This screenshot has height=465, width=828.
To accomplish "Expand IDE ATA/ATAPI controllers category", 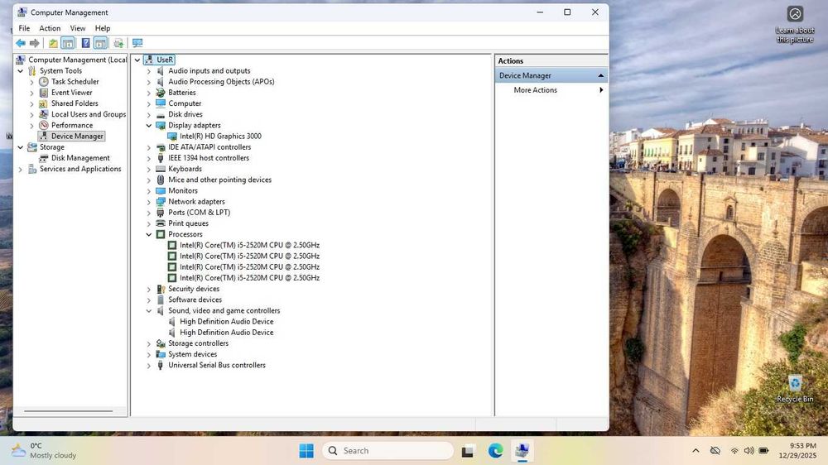I will [149, 147].
